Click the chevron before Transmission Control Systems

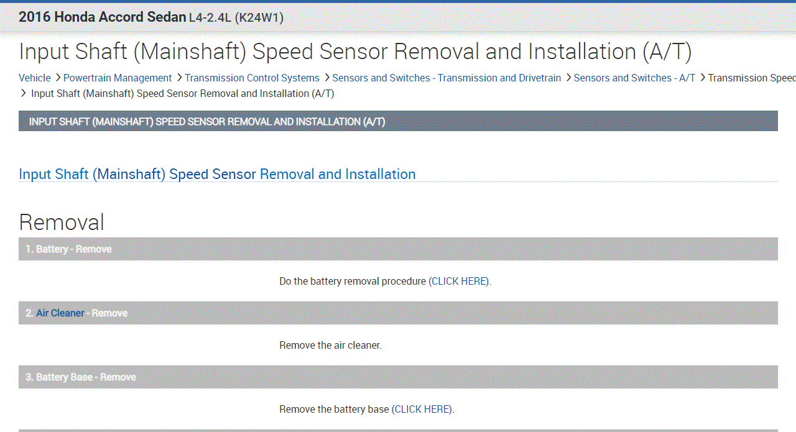click(x=179, y=78)
